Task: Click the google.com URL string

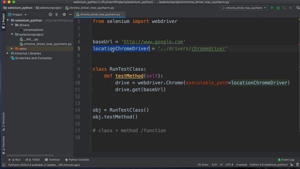Action: pos(153,42)
